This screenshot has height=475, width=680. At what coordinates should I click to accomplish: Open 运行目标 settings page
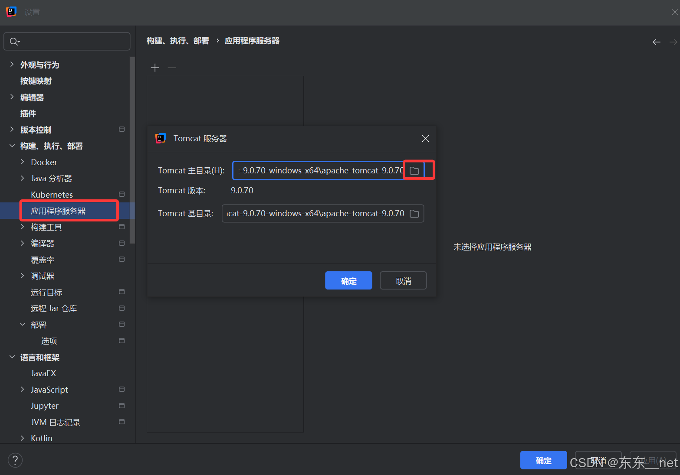[x=46, y=292]
